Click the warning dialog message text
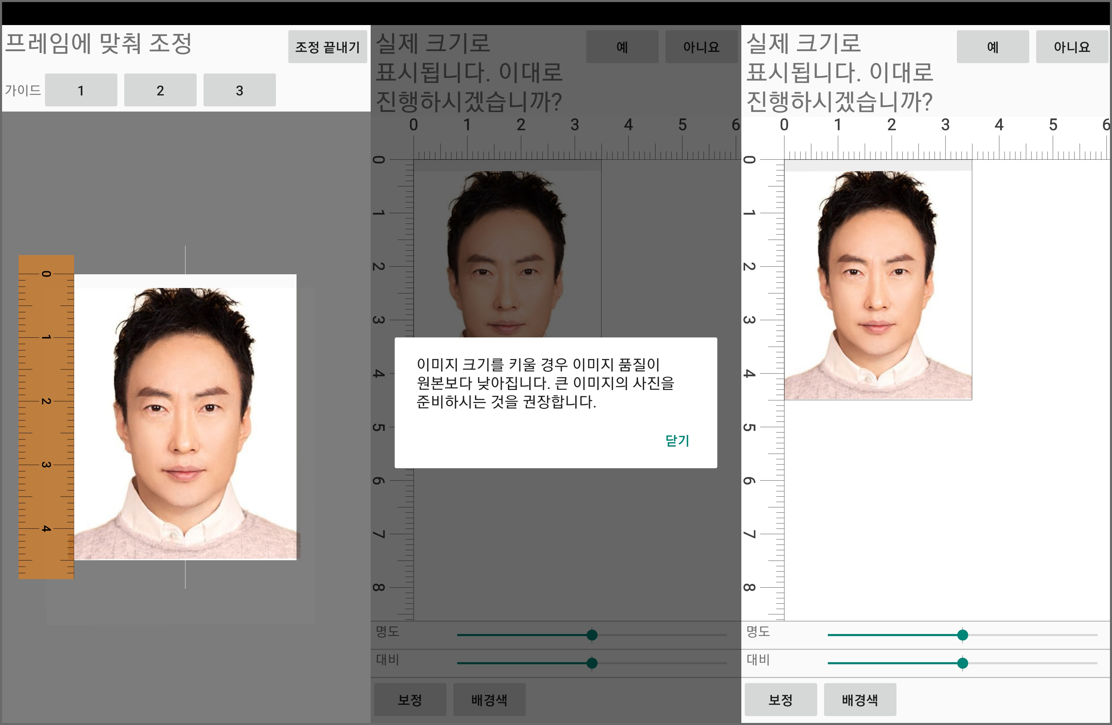This screenshot has height=725, width=1112. tap(545, 383)
